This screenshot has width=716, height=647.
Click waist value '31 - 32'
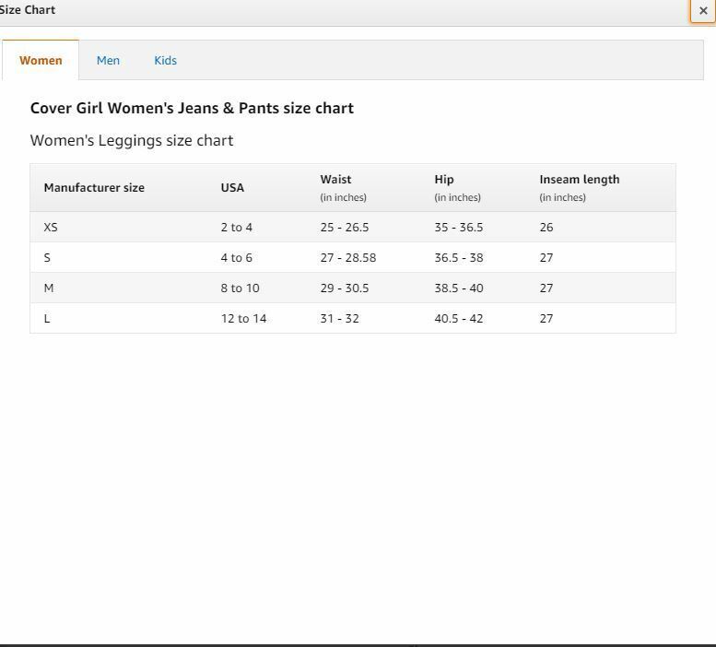340,319
